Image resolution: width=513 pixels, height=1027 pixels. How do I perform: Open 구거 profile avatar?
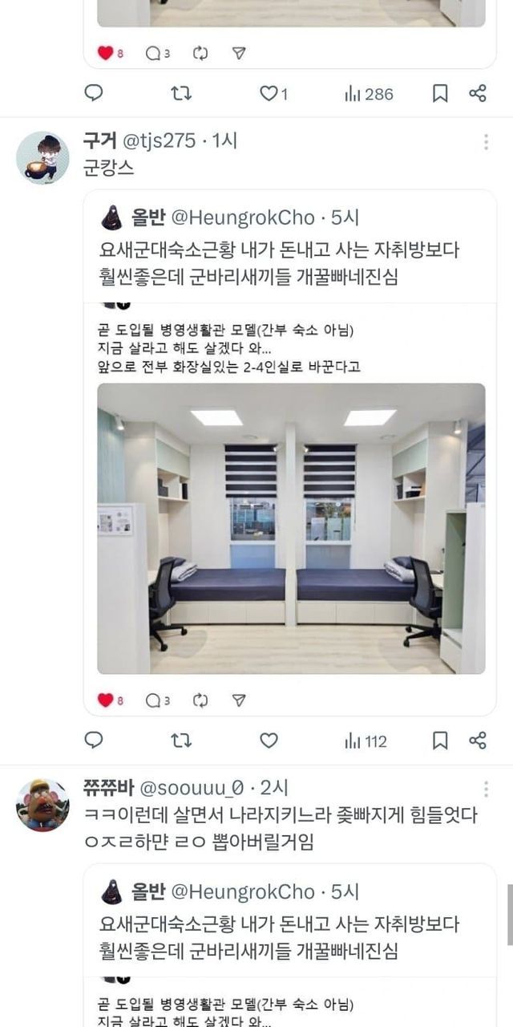pos(42,158)
